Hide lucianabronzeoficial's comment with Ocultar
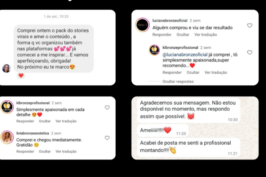The width and height of the screenshot is (266, 177). (x=183, y=35)
